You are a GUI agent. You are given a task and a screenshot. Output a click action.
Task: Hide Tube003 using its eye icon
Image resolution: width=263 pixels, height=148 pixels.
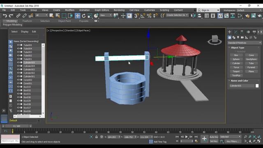(18, 52)
